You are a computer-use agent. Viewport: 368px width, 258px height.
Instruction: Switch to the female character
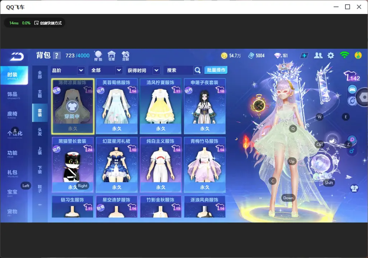[352, 140]
